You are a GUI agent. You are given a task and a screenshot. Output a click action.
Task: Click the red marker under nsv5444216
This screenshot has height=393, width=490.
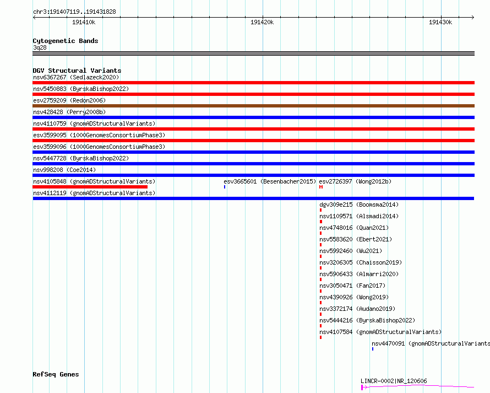tap(320, 326)
